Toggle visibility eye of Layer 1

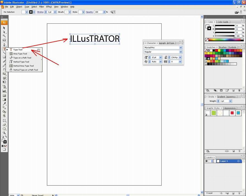click(x=207, y=161)
